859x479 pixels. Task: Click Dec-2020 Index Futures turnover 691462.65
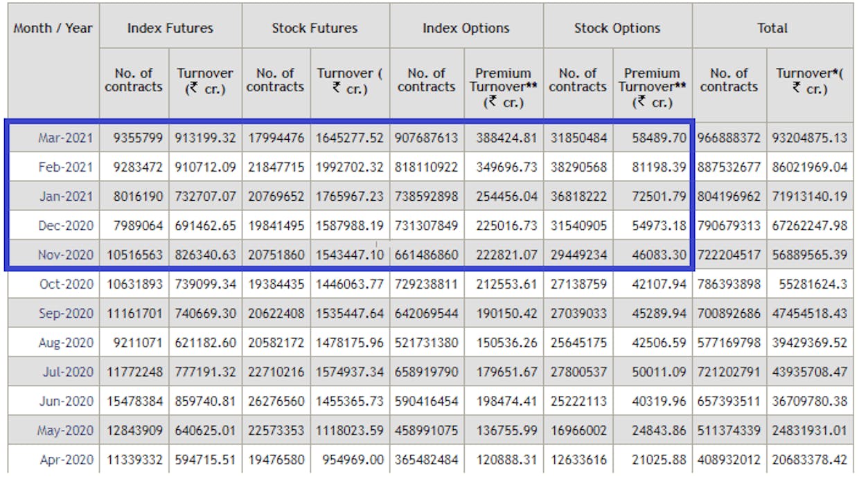click(x=206, y=226)
